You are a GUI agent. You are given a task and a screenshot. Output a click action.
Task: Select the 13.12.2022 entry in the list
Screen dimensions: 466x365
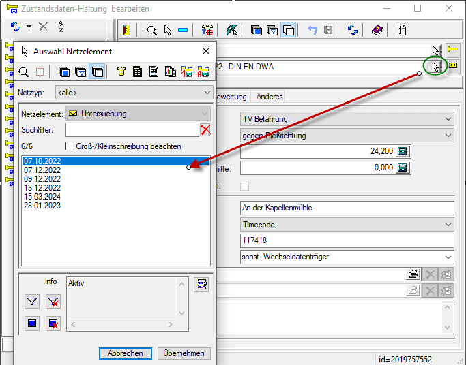42,187
